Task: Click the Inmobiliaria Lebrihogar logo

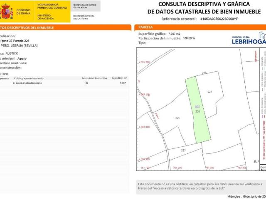Action: click(x=249, y=38)
